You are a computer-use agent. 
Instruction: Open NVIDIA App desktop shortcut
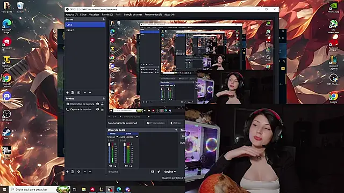(333, 8)
